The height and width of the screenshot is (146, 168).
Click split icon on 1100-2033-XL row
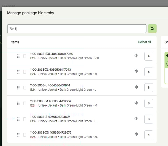(x=136, y=71)
